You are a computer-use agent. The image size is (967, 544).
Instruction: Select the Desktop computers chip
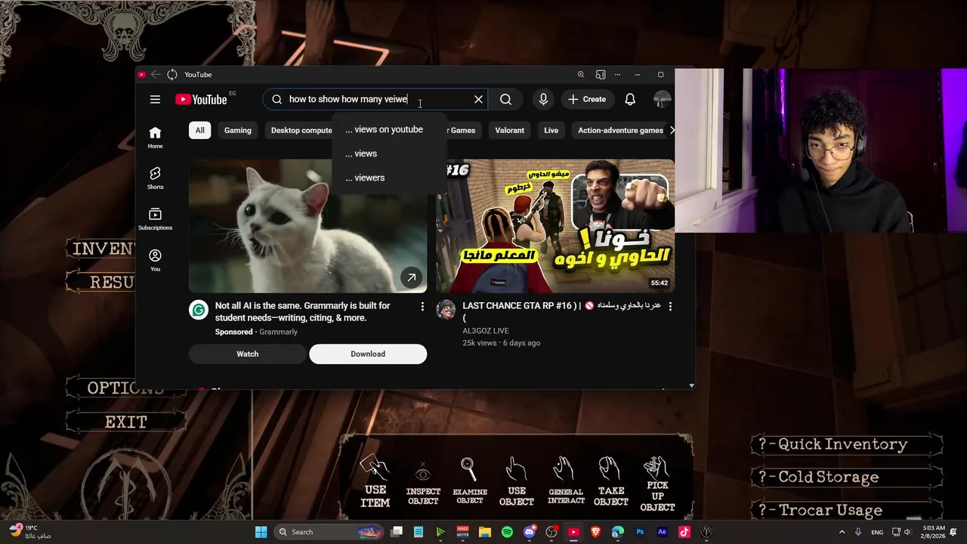pyautogui.click(x=300, y=130)
